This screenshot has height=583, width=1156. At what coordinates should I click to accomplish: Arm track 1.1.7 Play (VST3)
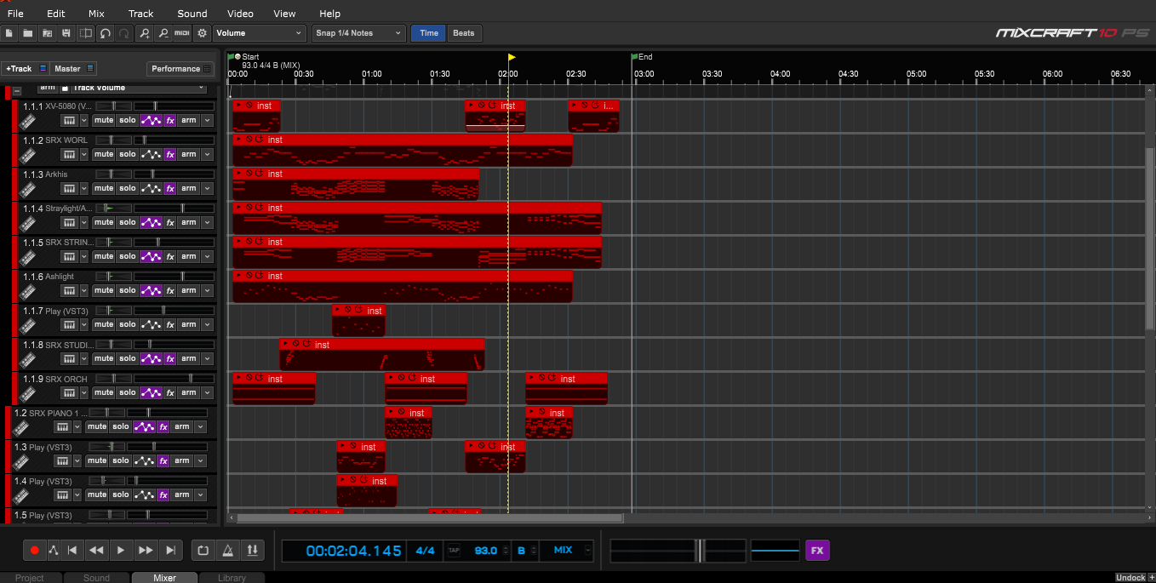[189, 324]
